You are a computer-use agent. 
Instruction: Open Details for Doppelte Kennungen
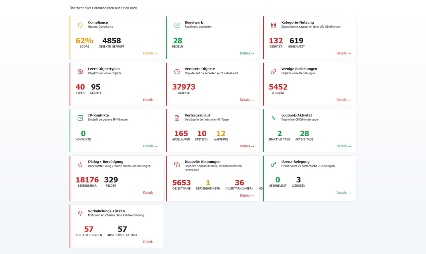click(247, 195)
